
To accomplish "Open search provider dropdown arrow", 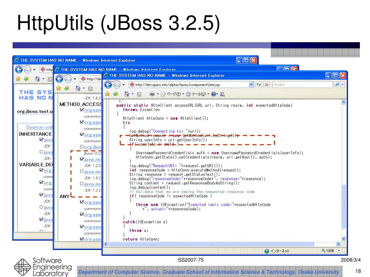I will coord(343,84).
